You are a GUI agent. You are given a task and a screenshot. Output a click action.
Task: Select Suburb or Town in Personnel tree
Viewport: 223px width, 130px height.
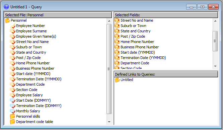29,47
